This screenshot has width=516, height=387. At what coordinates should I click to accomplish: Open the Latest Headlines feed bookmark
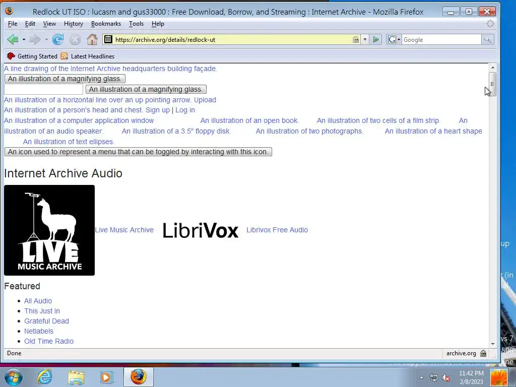88,56
